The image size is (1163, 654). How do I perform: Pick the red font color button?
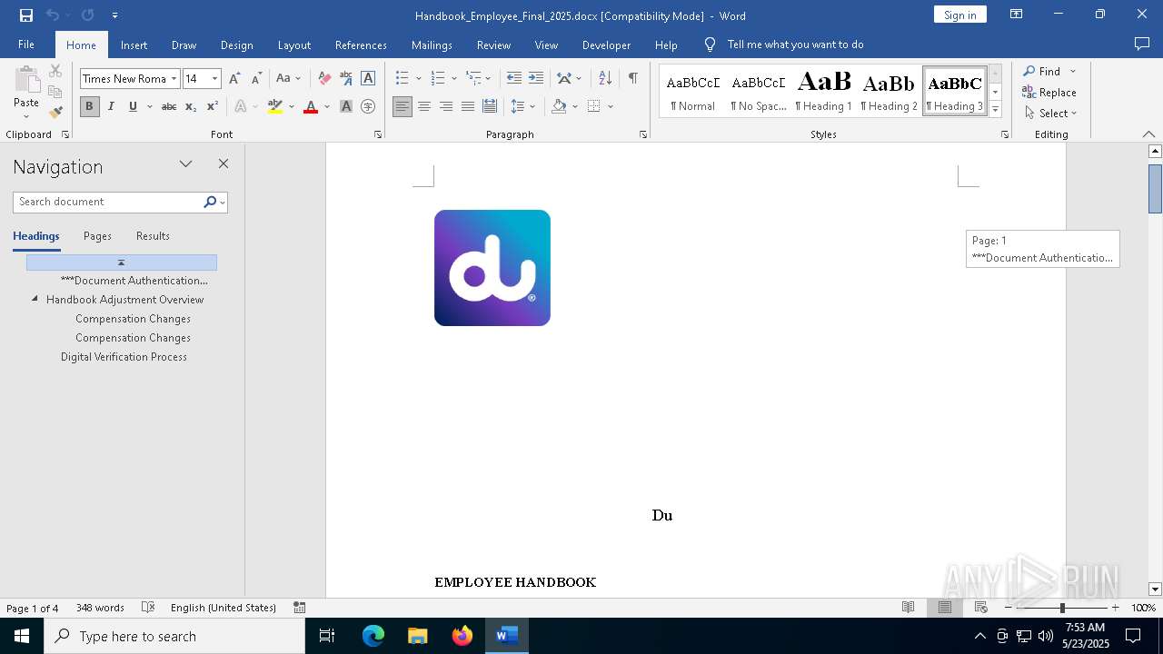(x=311, y=107)
